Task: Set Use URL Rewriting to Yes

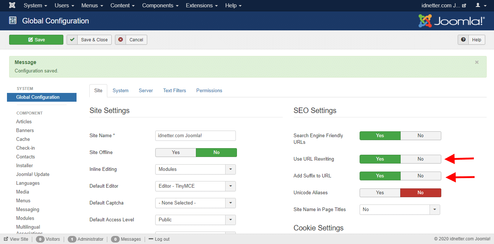Action: [x=380, y=159]
